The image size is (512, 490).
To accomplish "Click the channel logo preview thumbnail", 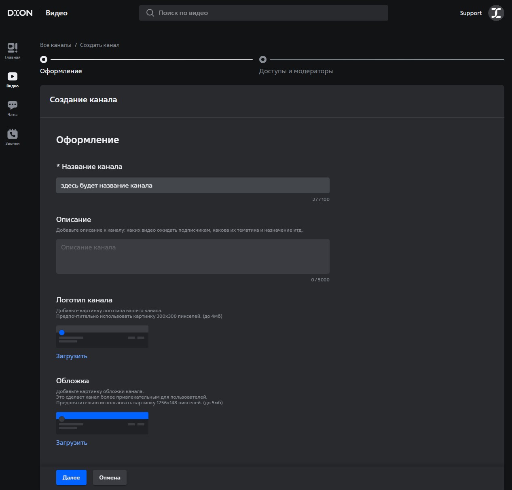I will tap(102, 336).
